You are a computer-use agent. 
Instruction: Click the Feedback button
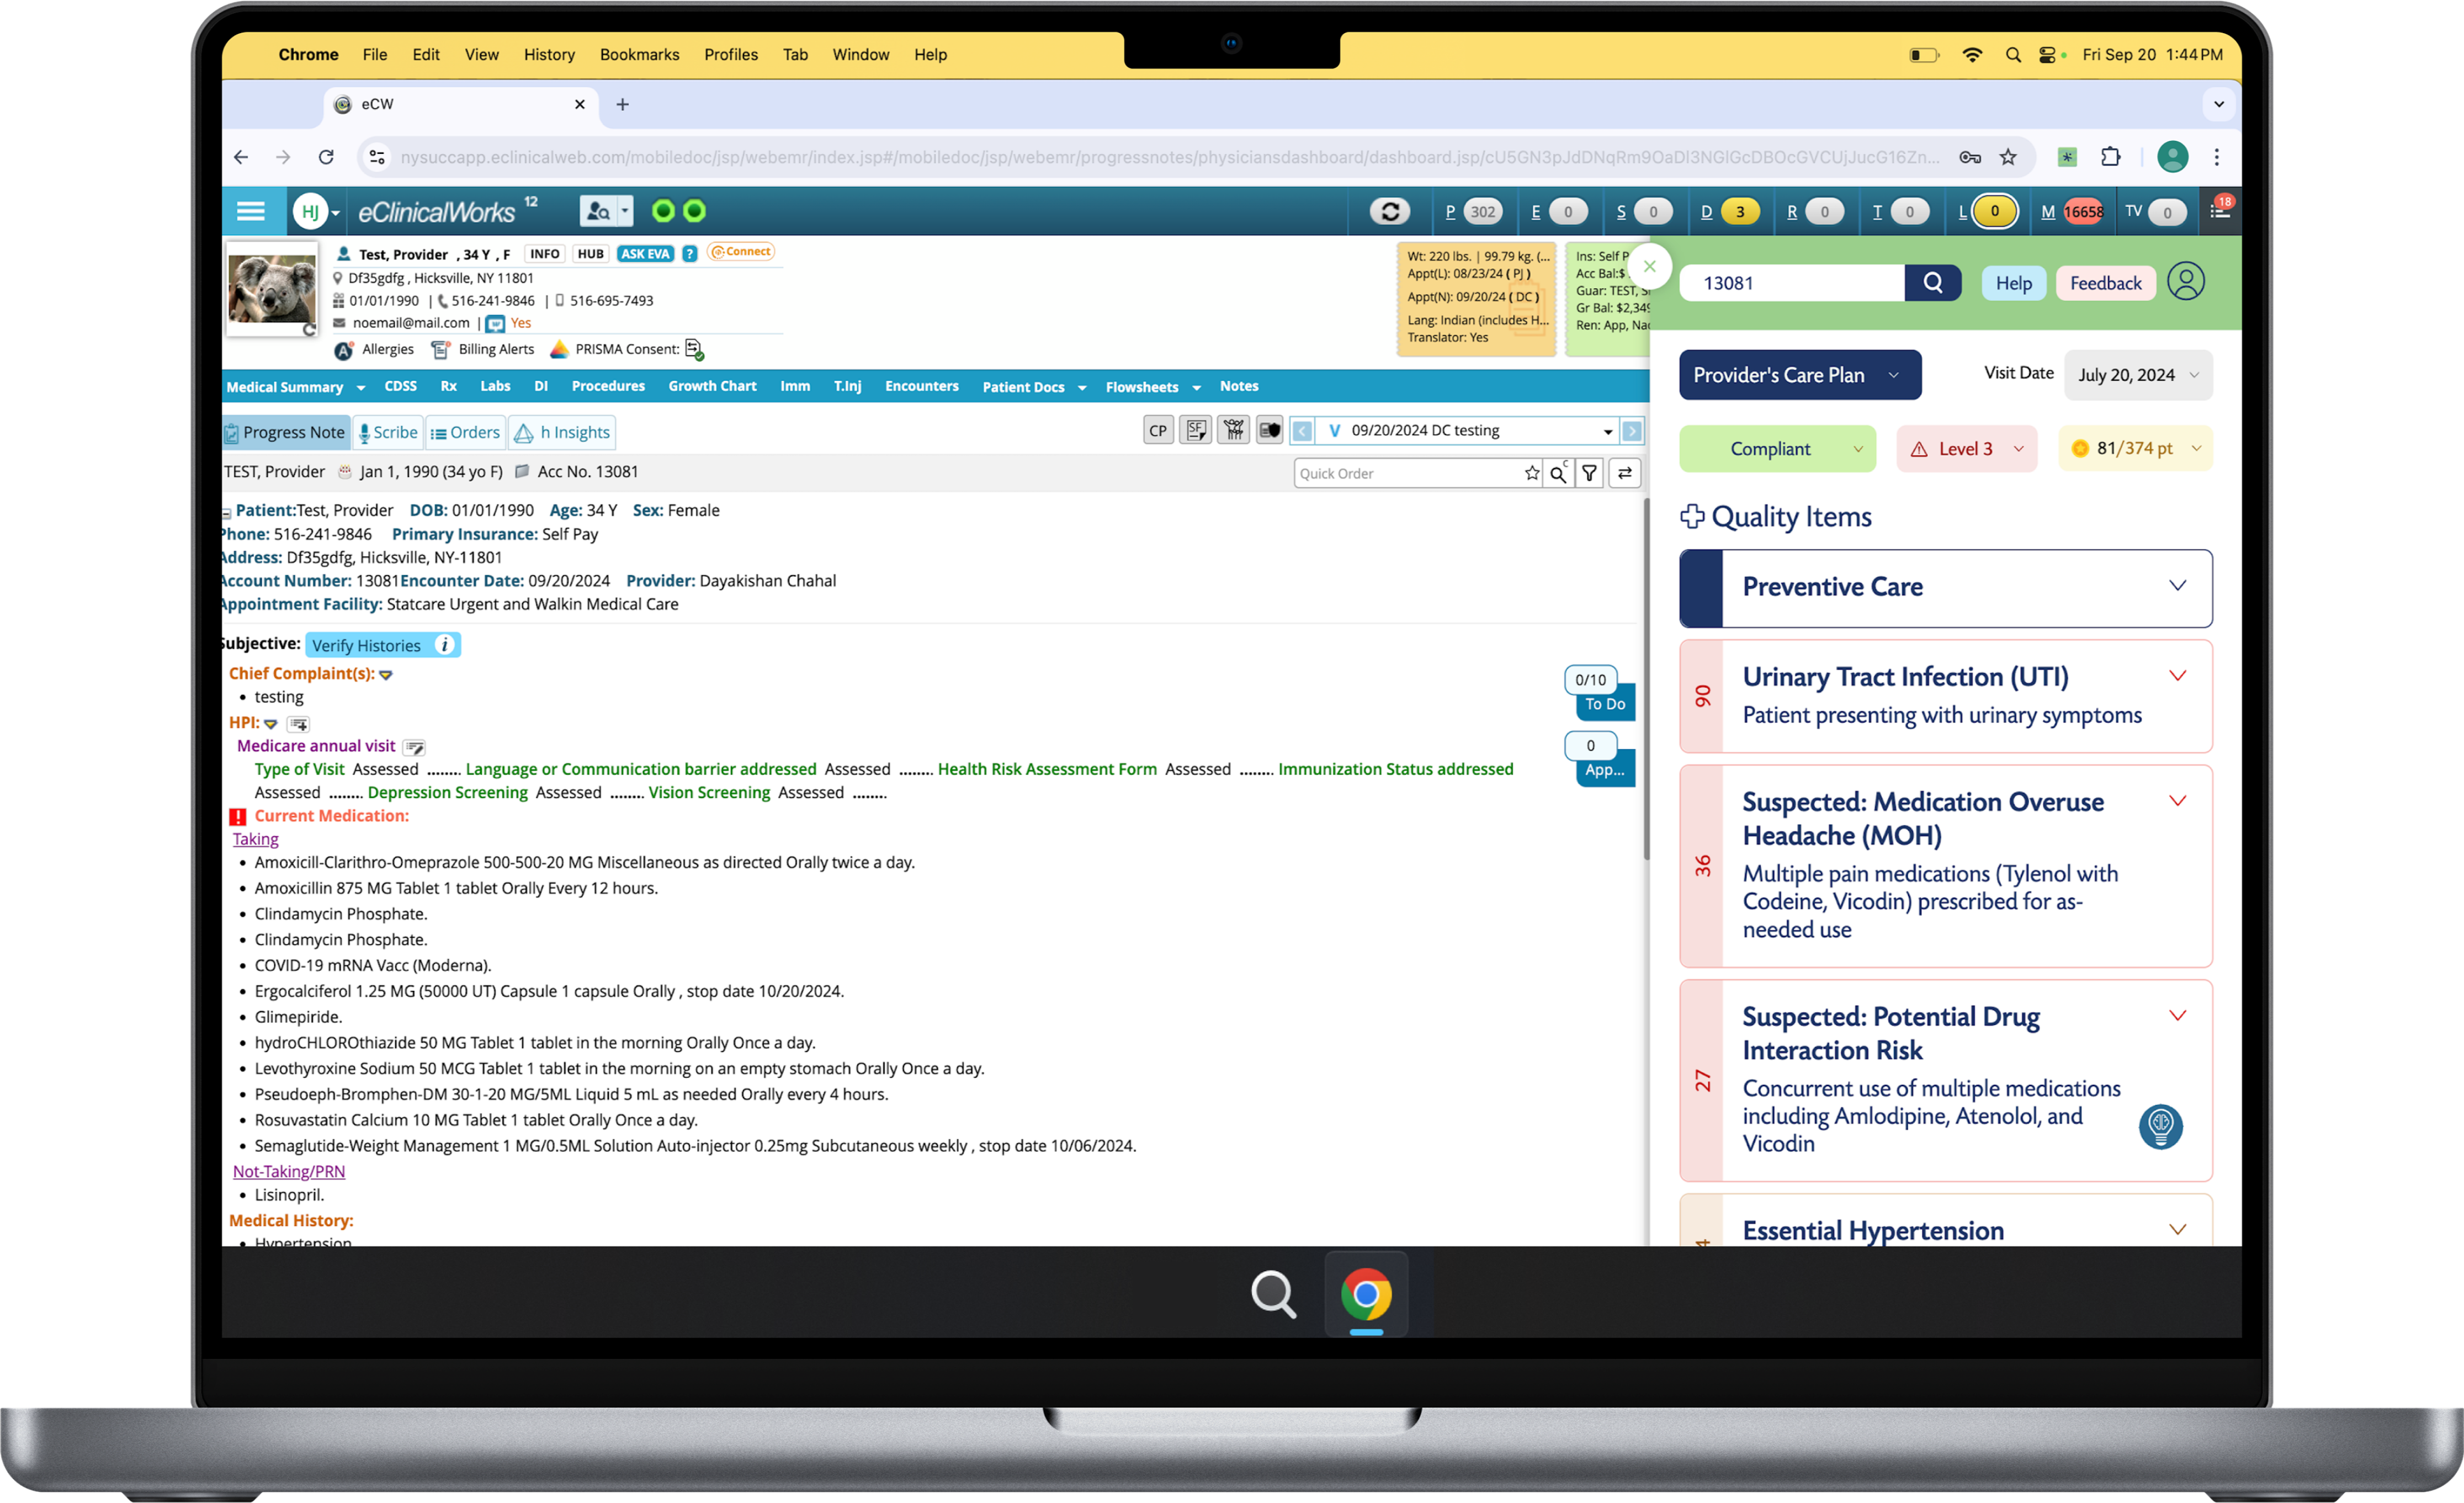click(2105, 283)
